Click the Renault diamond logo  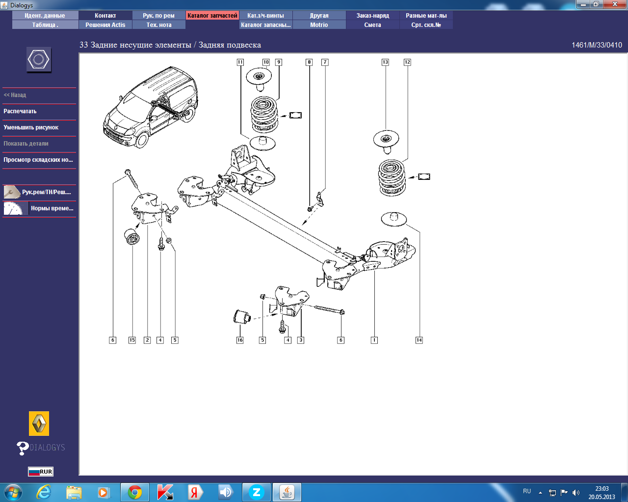(39, 424)
